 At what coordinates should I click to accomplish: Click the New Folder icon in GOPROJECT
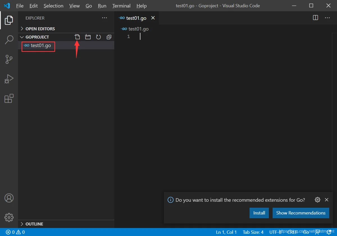(88, 37)
